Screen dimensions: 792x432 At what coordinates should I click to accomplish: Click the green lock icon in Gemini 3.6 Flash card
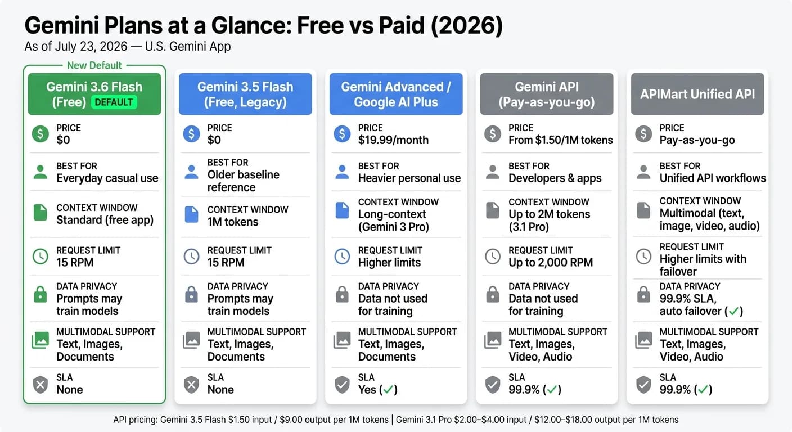[40, 294]
